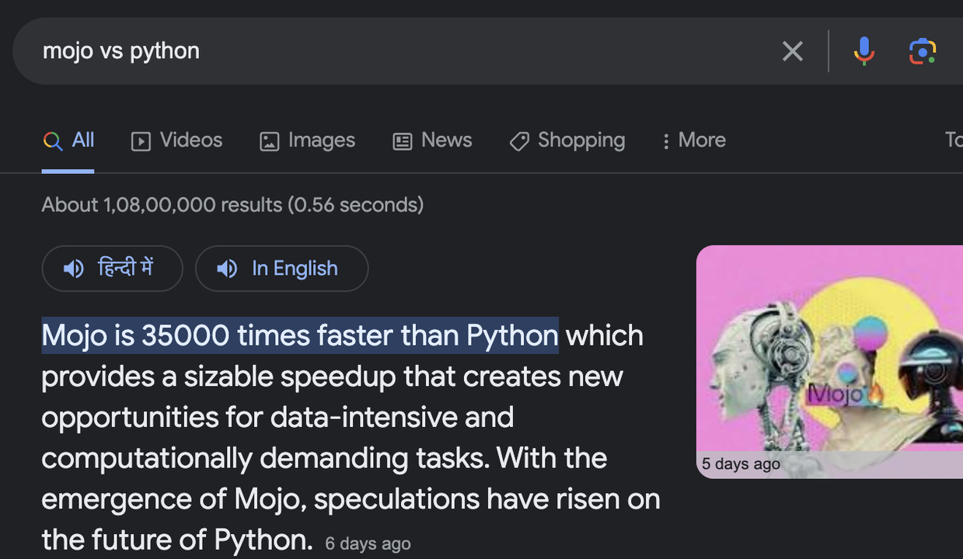
Task: Expand the More search filters menu
Action: pos(701,140)
